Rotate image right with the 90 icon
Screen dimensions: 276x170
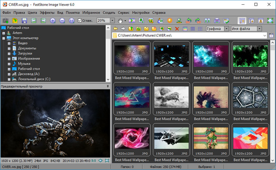point(198,21)
